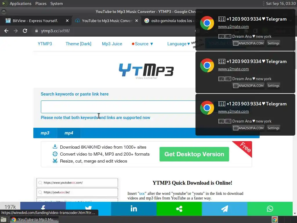Click the clock showing Sat Sep 16, 03:30
The width and height of the screenshot is (297, 223).
point(281,3)
